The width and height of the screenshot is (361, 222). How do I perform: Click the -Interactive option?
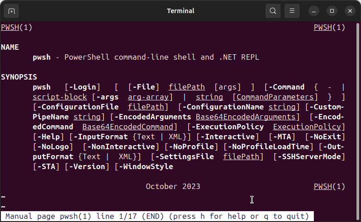228,137
